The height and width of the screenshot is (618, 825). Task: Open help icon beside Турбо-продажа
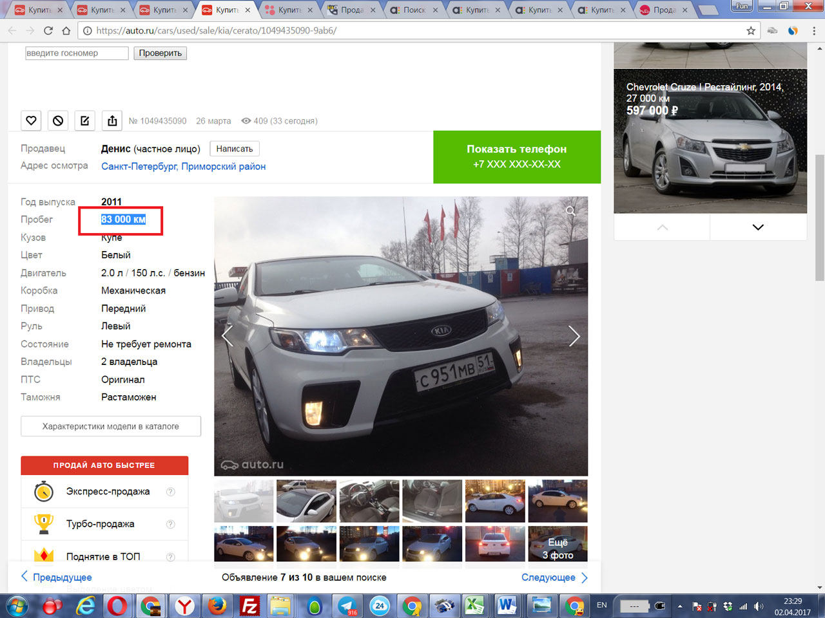171,524
